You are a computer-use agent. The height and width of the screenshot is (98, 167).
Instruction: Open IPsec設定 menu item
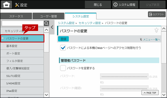click(x=22, y=91)
